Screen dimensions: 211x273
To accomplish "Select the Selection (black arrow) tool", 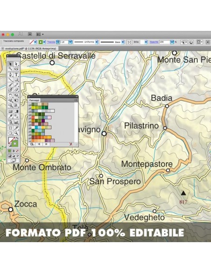I will click(10, 64).
